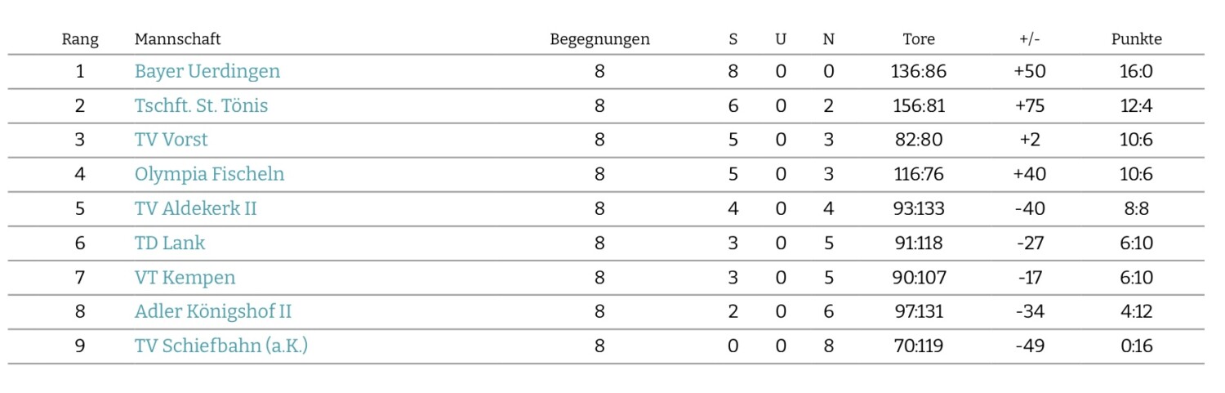Viewport: 1225px width, 393px height.
Task: Click the Tschft. St. Tönis team link
Action: pyautogui.click(x=201, y=106)
